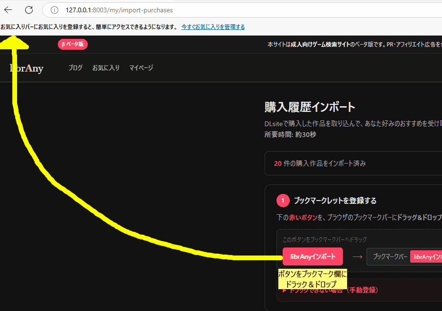
Task: Click the 購入履歴インポート heading
Action: [310, 107]
